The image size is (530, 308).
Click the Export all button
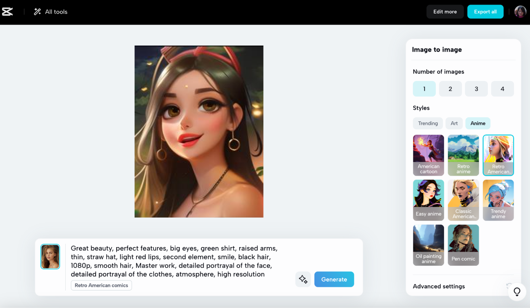pos(485,12)
